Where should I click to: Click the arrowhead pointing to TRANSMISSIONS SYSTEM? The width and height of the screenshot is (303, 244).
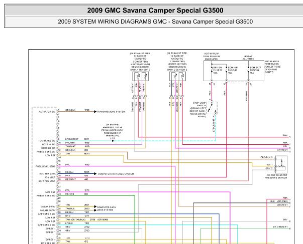click(x=95, y=112)
